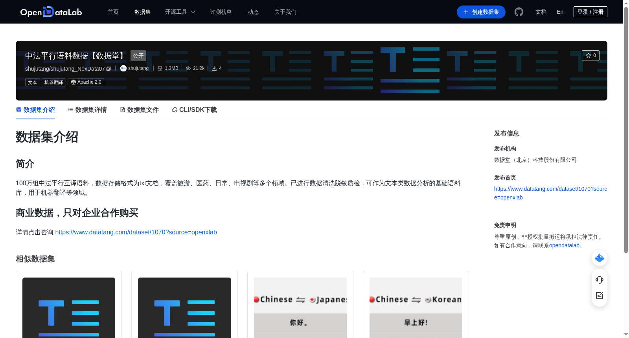This screenshot has height=338, width=629.
Task: Expand the 开源工具 dropdown menu
Action: coord(180,12)
